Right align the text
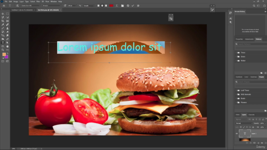 [106, 5]
